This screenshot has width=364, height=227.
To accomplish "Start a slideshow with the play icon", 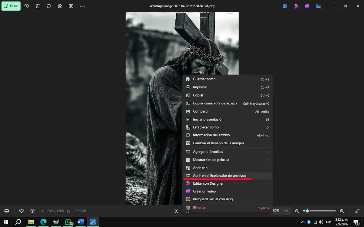I will 71,6.
